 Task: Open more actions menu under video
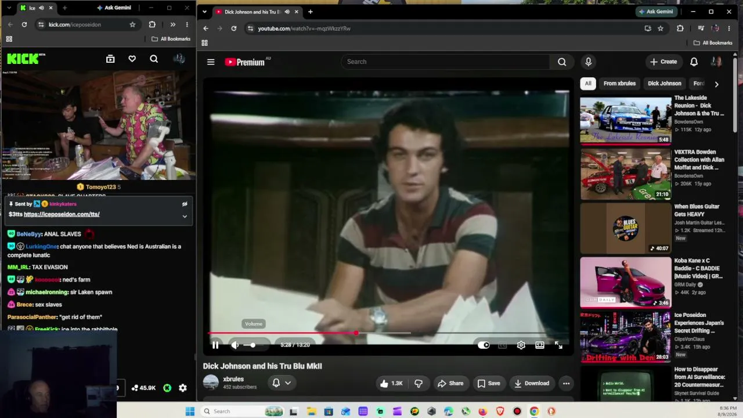coord(566,383)
